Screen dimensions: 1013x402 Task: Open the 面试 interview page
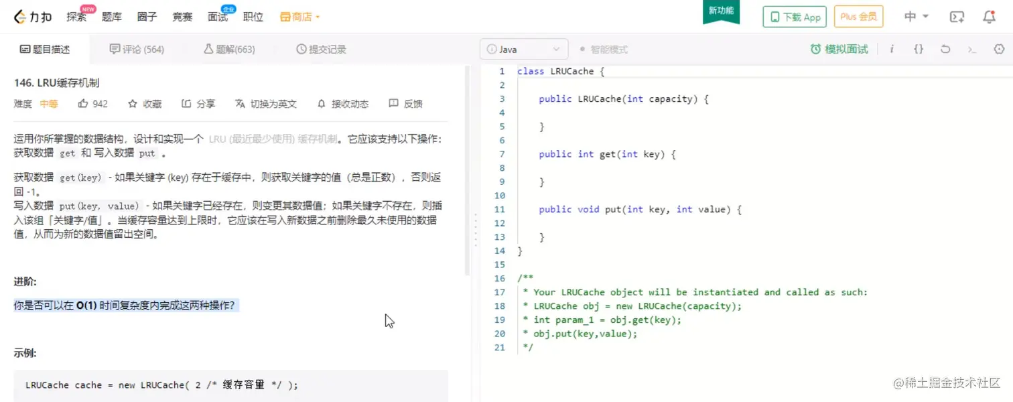point(218,17)
